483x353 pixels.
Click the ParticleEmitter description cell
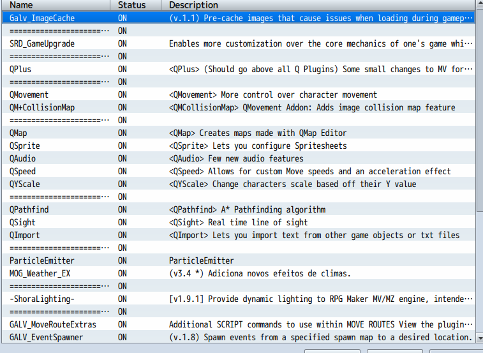tap(202, 261)
